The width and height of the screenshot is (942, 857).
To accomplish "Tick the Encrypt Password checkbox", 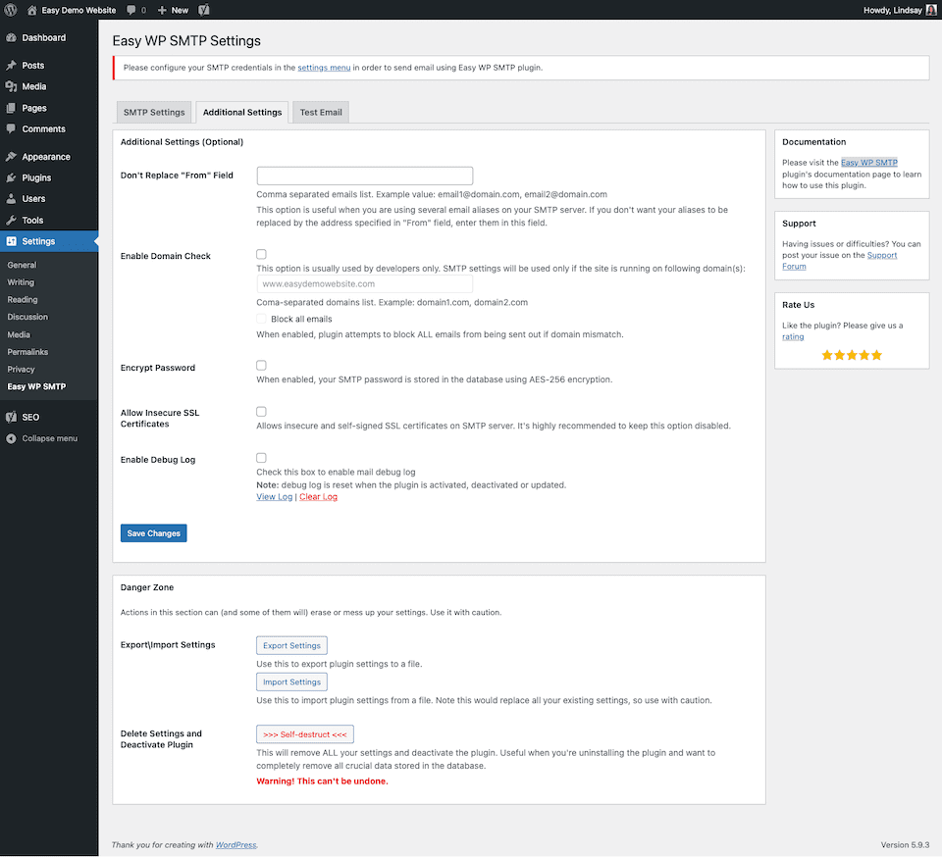I will 262,366.
